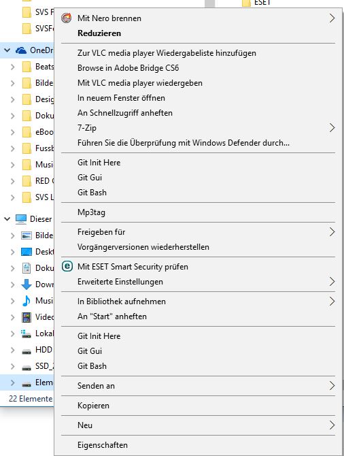
Task: Click the Elem drive icon
Action: 27,384
